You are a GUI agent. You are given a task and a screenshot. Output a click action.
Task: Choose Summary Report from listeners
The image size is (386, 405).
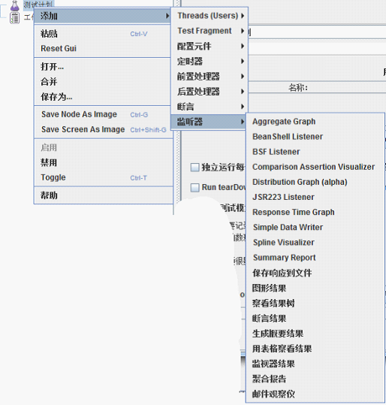point(285,258)
